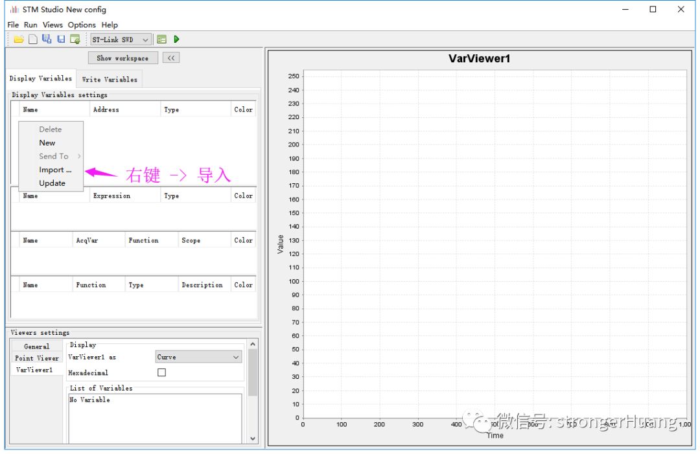The height and width of the screenshot is (454, 700).
Task: Open the Views menu
Action: point(52,25)
